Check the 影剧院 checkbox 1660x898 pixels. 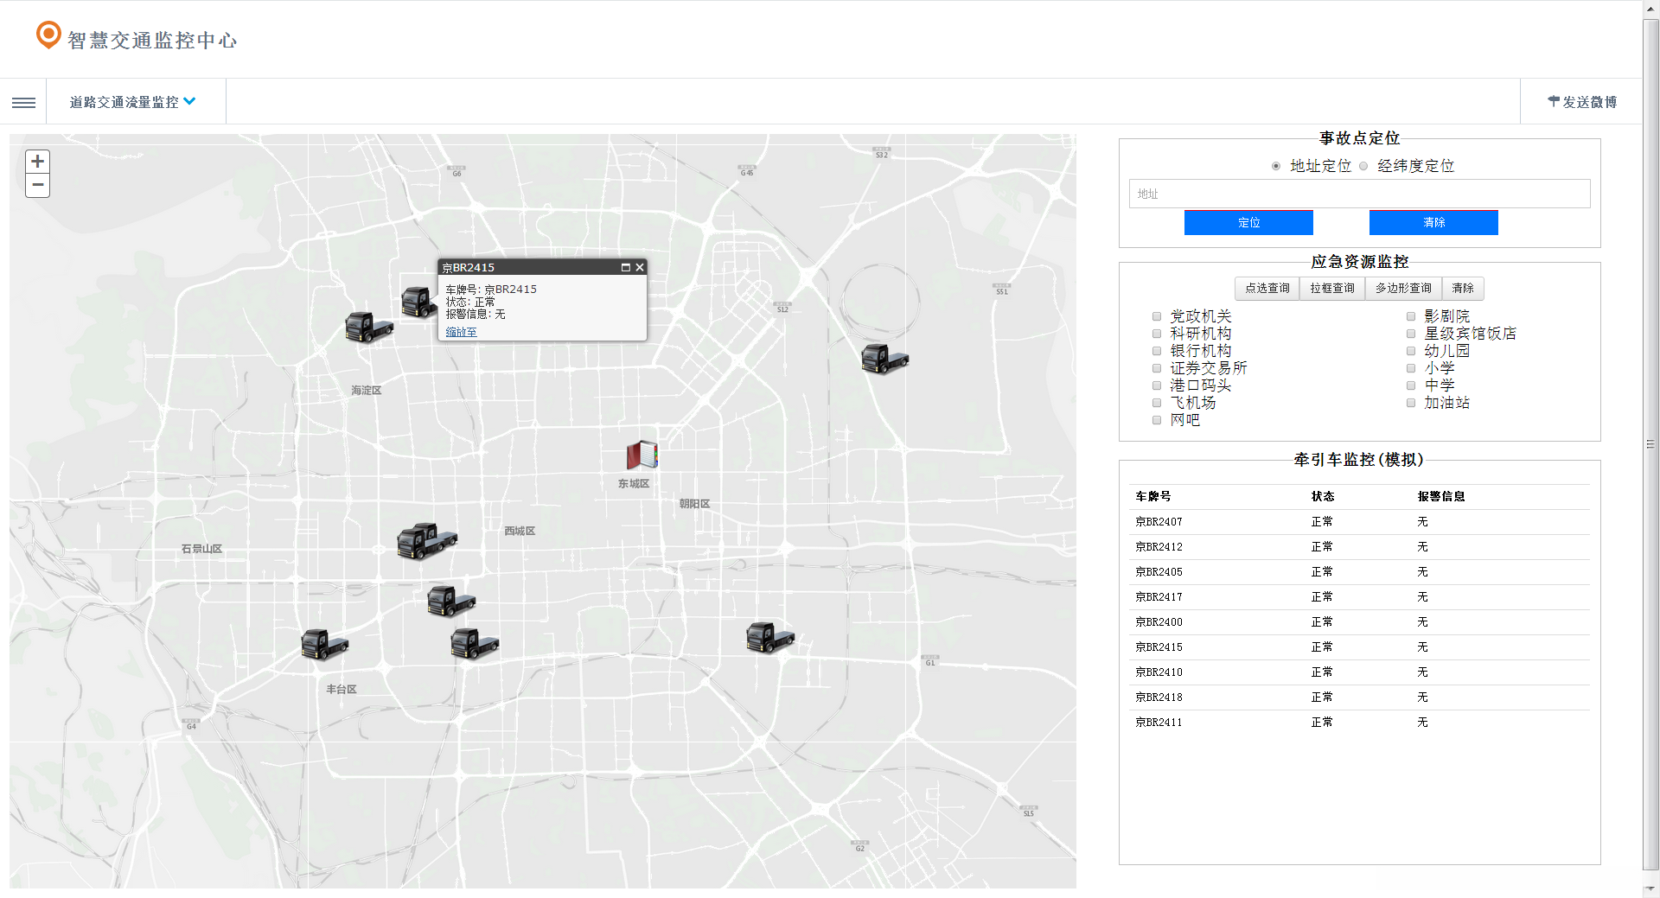click(x=1411, y=316)
